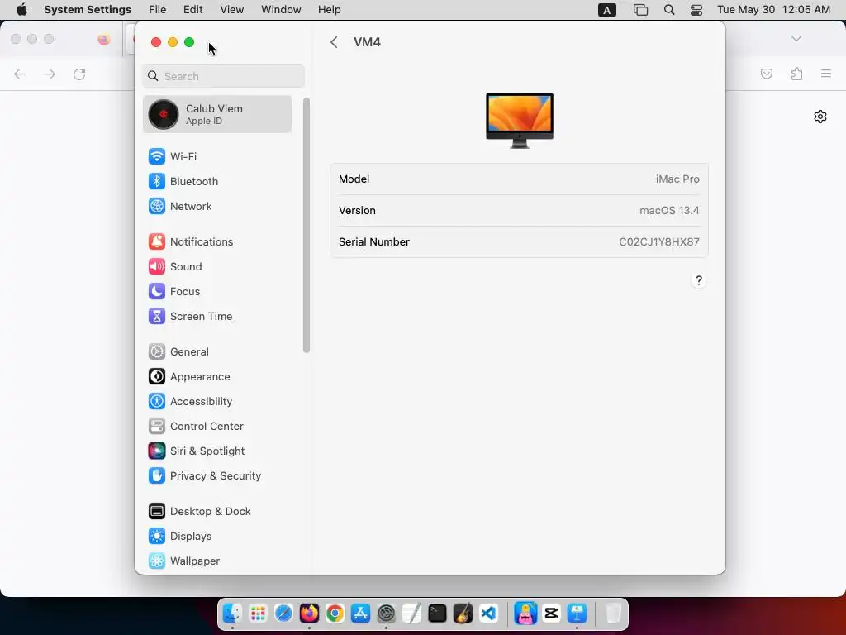Screen dimensions: 846x635
Task: Open browser window hamburger menu
Action: point(826,74)
